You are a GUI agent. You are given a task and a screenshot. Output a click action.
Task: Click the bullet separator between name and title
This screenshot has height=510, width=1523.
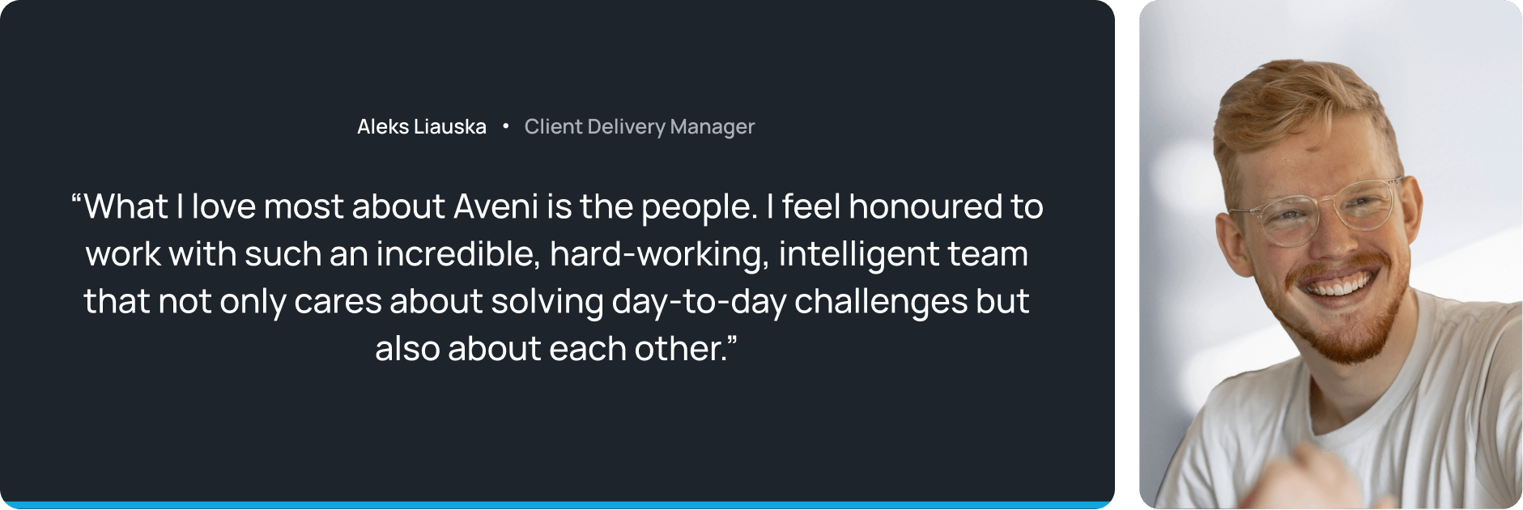pyautogui.click(x=506, y=126)
